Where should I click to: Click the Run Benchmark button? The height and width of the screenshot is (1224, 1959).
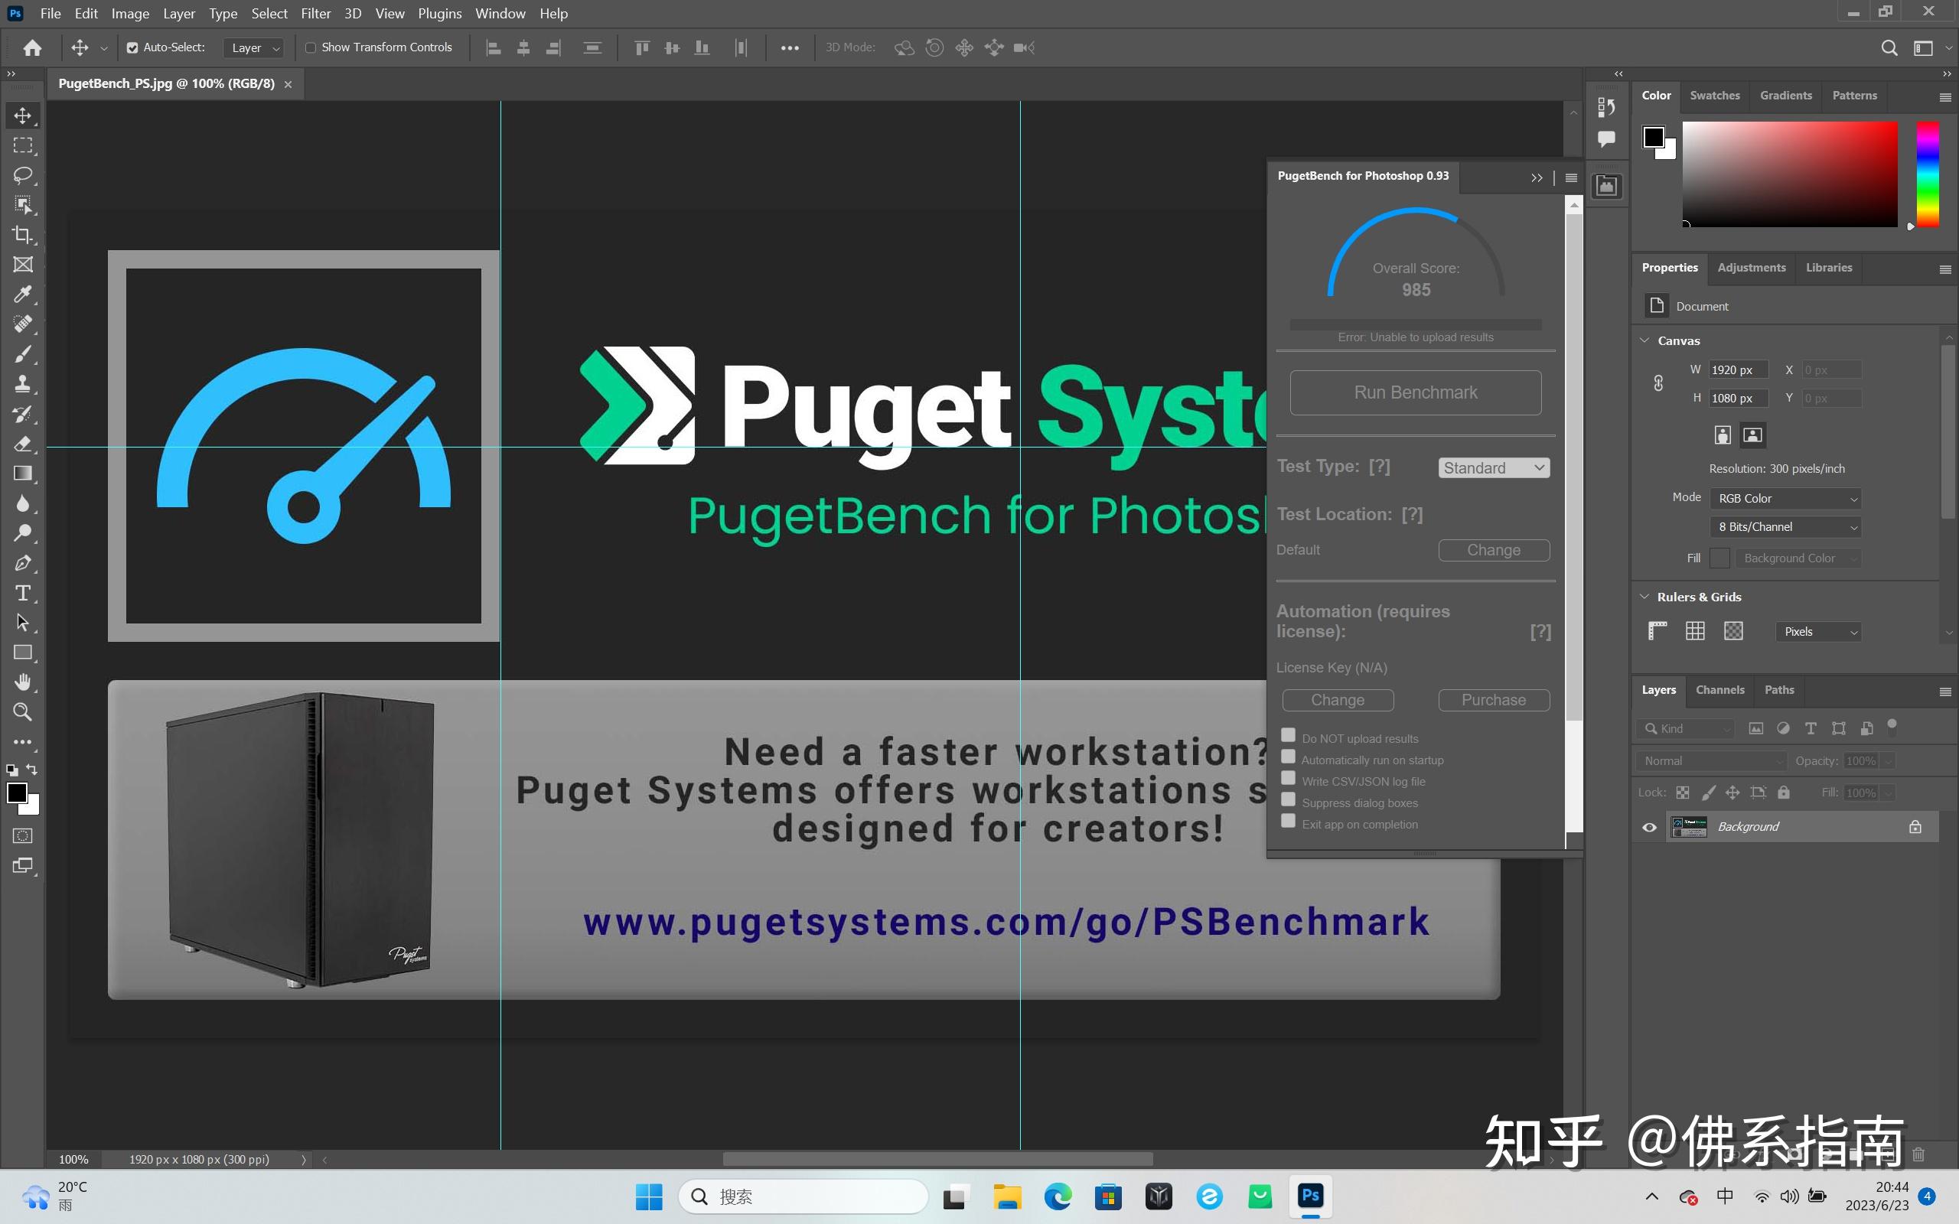coord(1415,392)
